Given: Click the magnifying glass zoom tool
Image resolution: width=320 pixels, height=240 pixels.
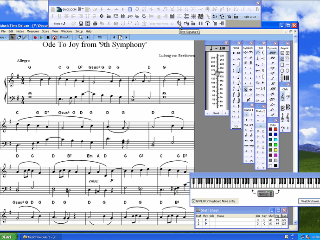Looking at the screenshot, I should point(81,38).
